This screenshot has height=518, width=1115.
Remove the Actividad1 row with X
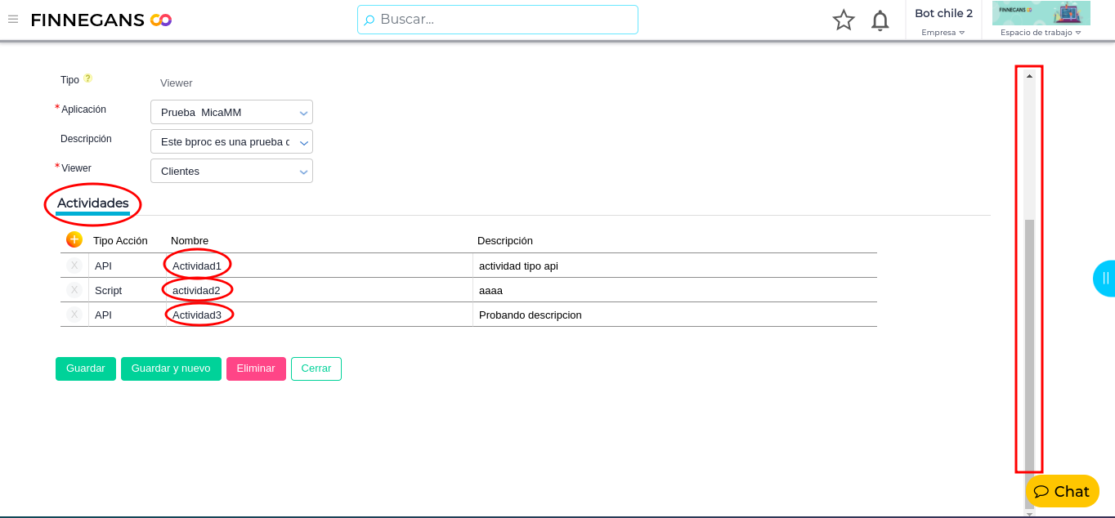[x=74, y=266]
